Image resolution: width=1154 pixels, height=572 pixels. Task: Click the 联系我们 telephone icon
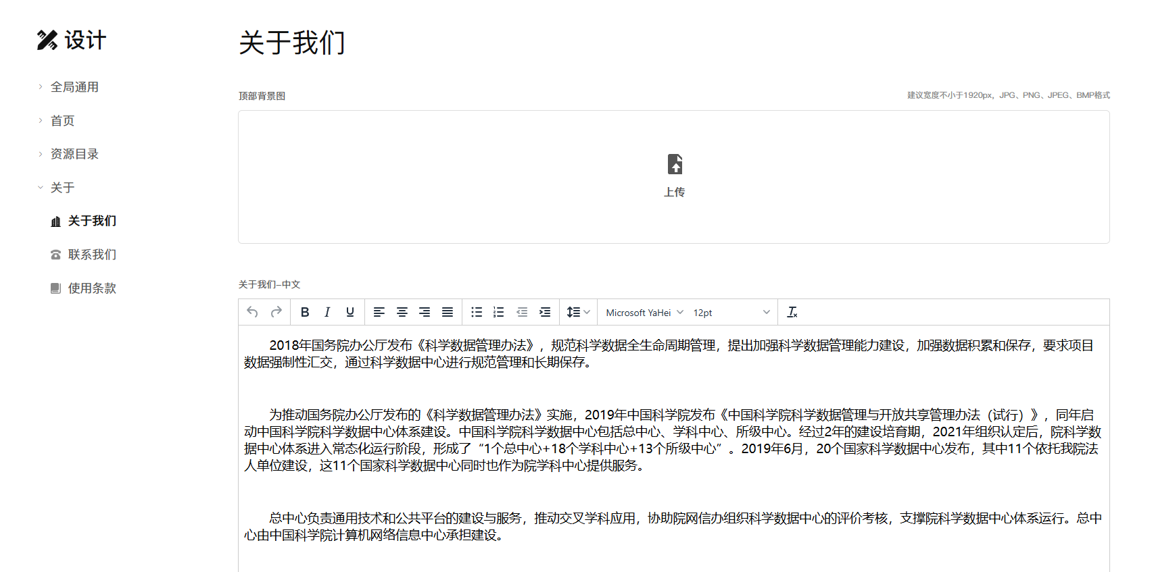tap(56, 255)
